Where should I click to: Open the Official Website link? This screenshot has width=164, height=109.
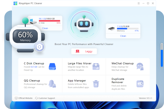(24, 98)
